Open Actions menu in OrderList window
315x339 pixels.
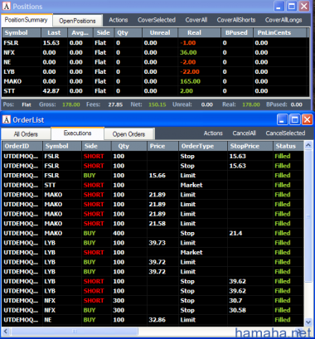point(213,133)
